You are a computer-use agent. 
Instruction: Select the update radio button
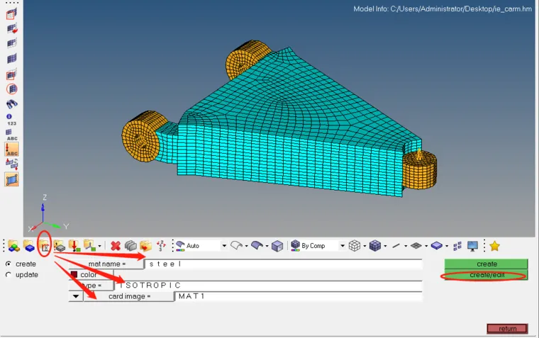point(9,274)
